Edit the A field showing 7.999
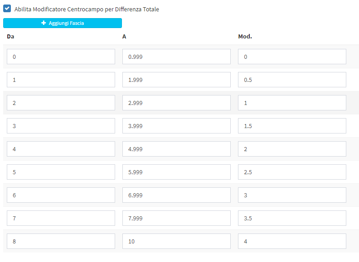Image resolution: width=359 pixels, height=262 pixels. tap(176, 218)
